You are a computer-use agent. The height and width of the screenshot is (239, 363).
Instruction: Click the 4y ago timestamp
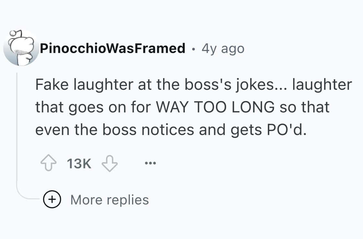coord(222,48)
